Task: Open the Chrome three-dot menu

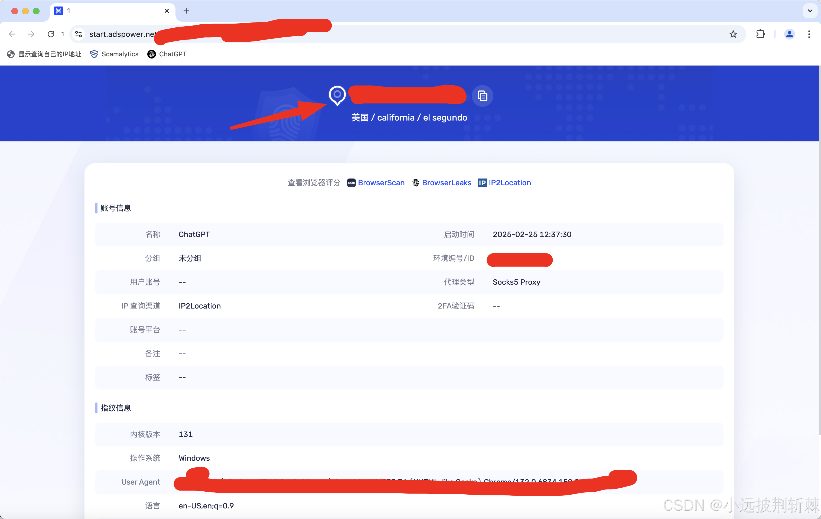Action: point(809,34)
